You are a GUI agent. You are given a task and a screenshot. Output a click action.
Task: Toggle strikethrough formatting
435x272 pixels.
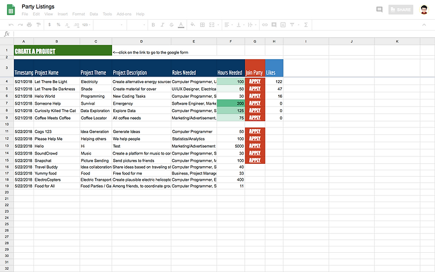pyautogui.click(x=171, y=25)
